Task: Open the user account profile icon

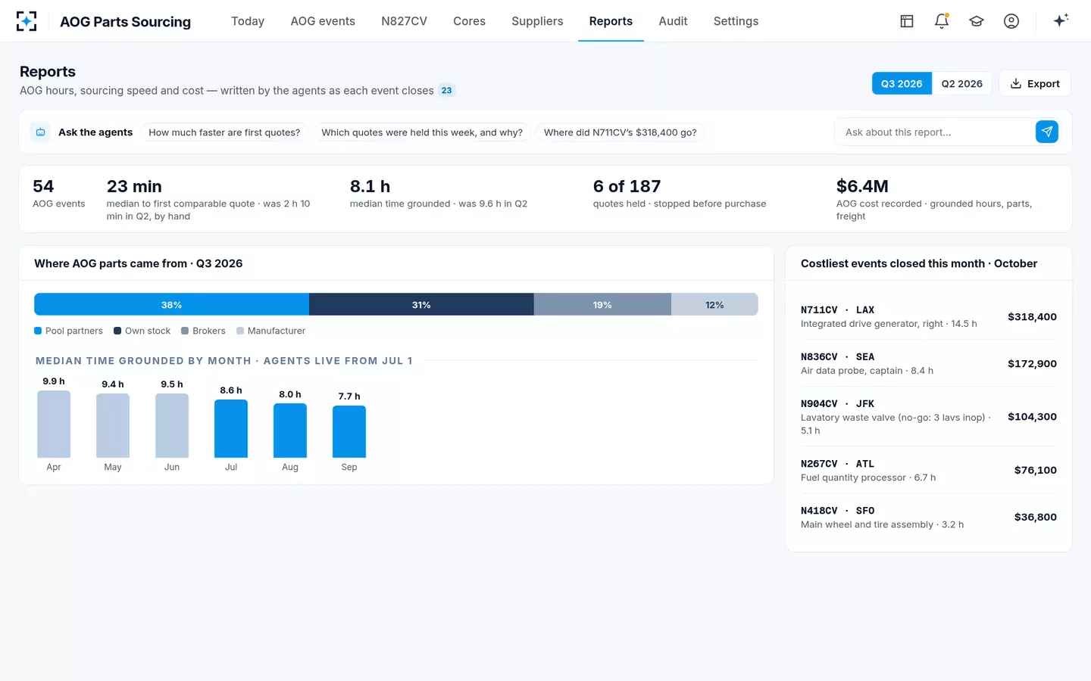Action: (1011, 21)
